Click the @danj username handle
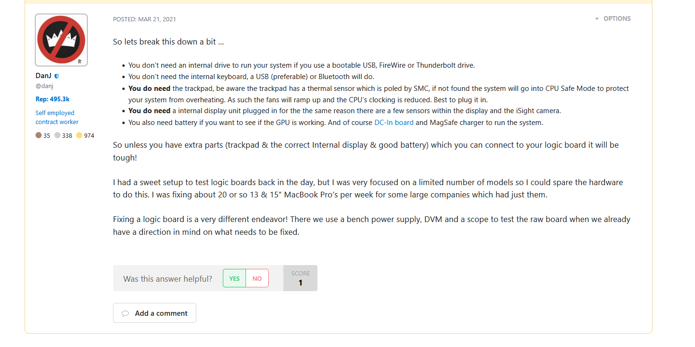Screen dimensions: 695x347 click(44, 86)
